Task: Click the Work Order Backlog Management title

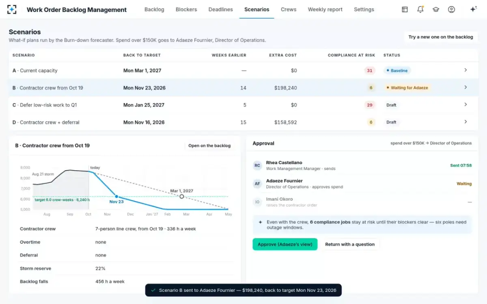Action: (x=77, y=10)
